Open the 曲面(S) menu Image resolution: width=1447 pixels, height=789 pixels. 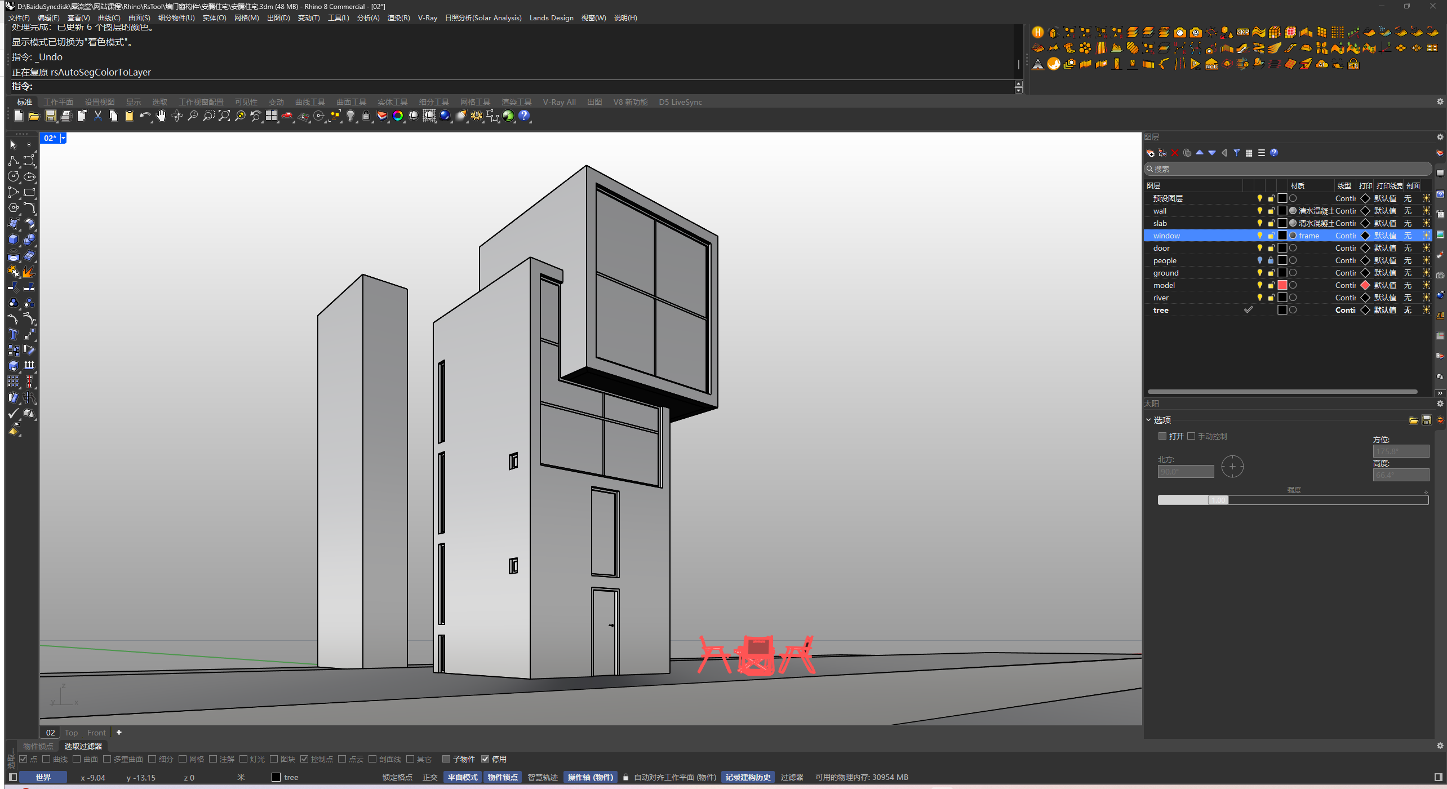(x=139, y=18)
